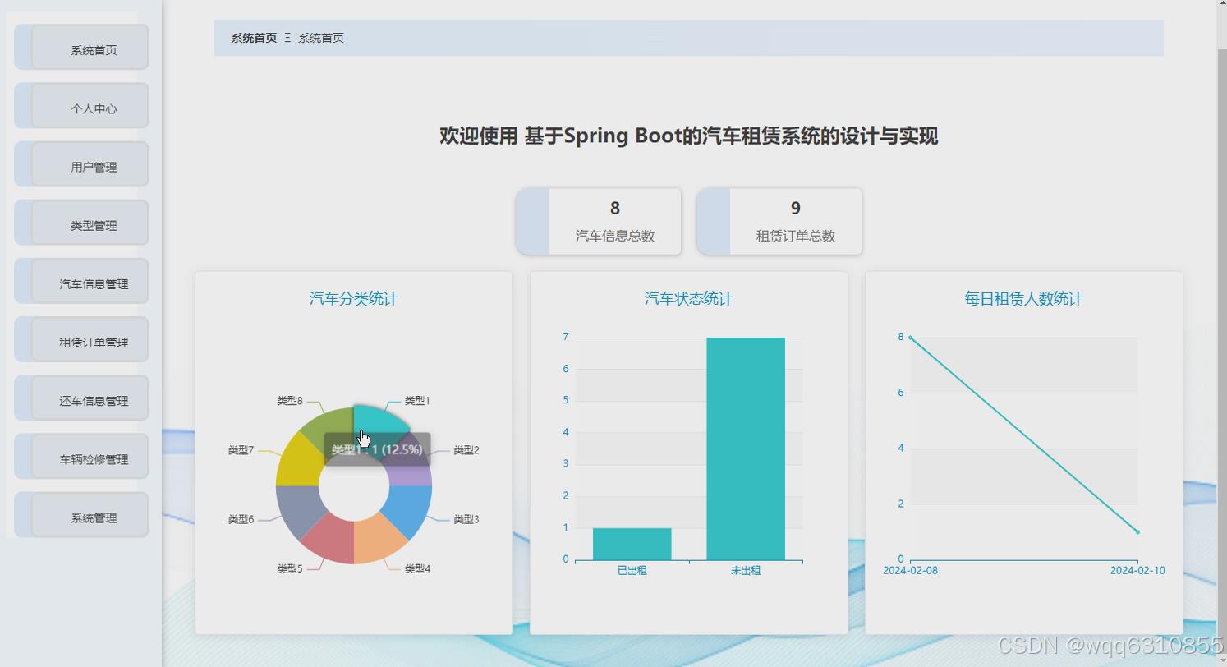Click the scrollbar down arrow
Viewport: 1227px width, 667px height.
1222,661
